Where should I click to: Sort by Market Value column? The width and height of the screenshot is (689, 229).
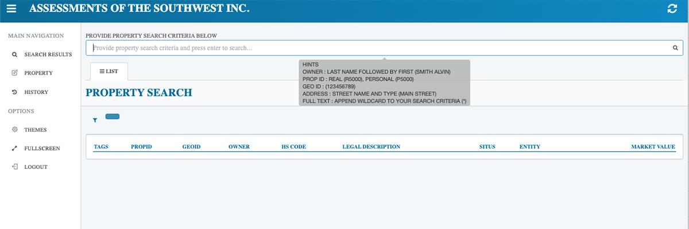[x=653, y=147]
